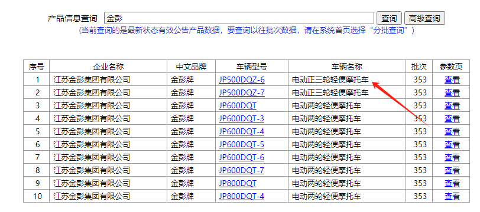Screen dimensions: 480x212
Task: Open vehicle model link JP600DQT-7
Action: [x=242, y=170]
